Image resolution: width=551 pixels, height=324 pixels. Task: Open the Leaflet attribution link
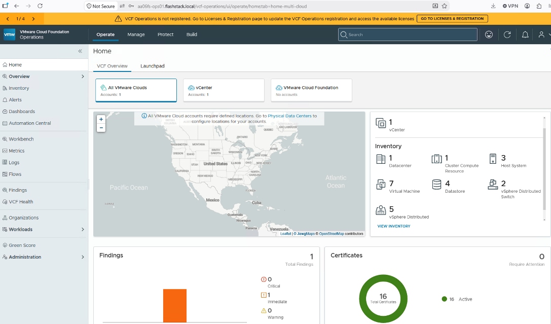[x=285, y=234]
